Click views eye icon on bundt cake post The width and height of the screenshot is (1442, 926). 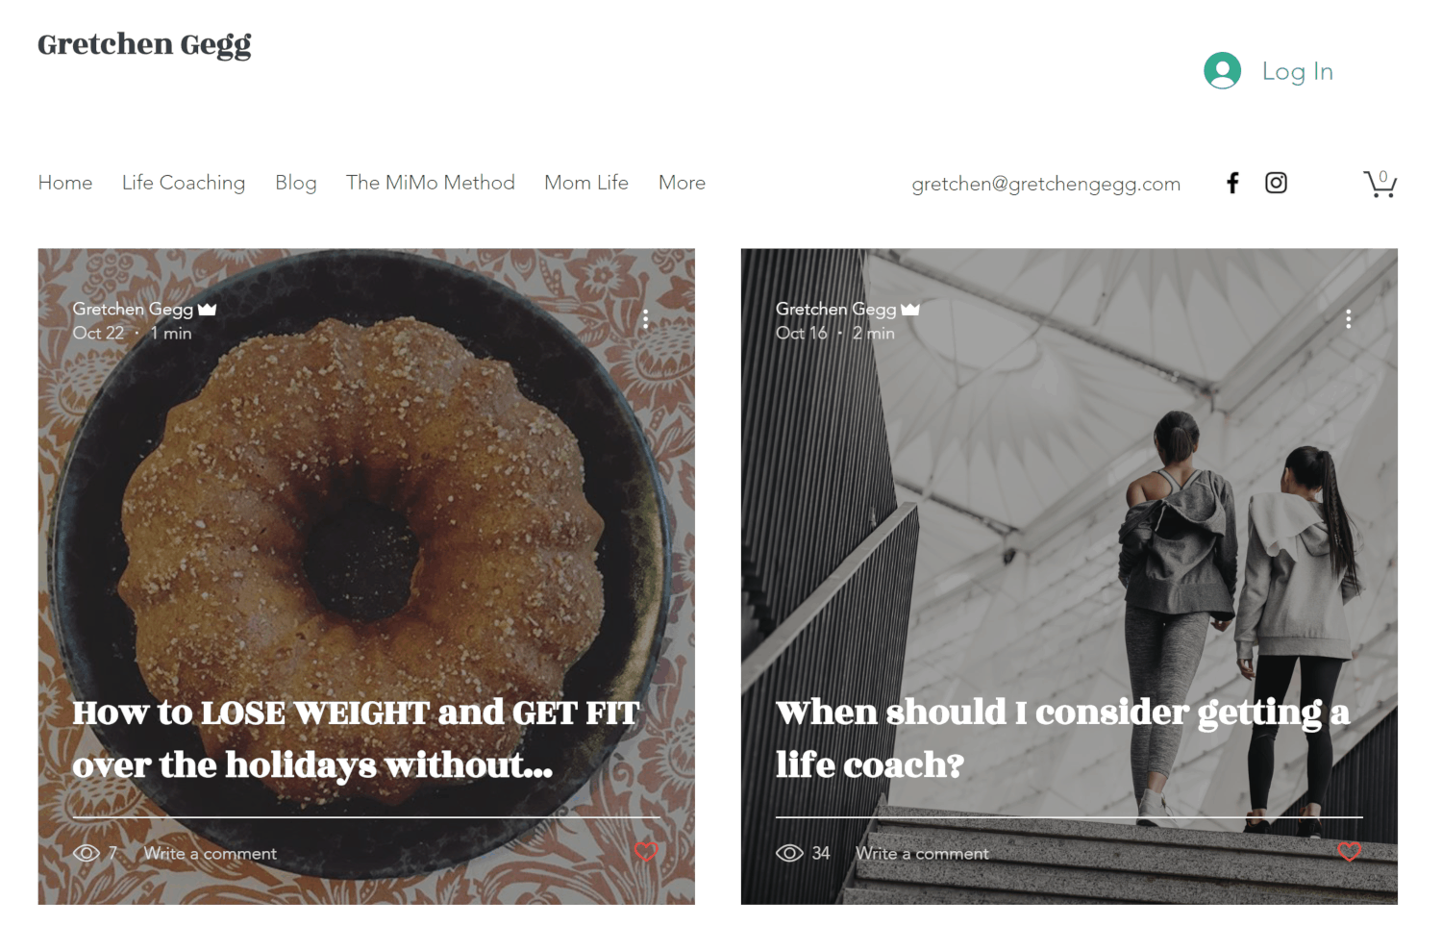87,853
